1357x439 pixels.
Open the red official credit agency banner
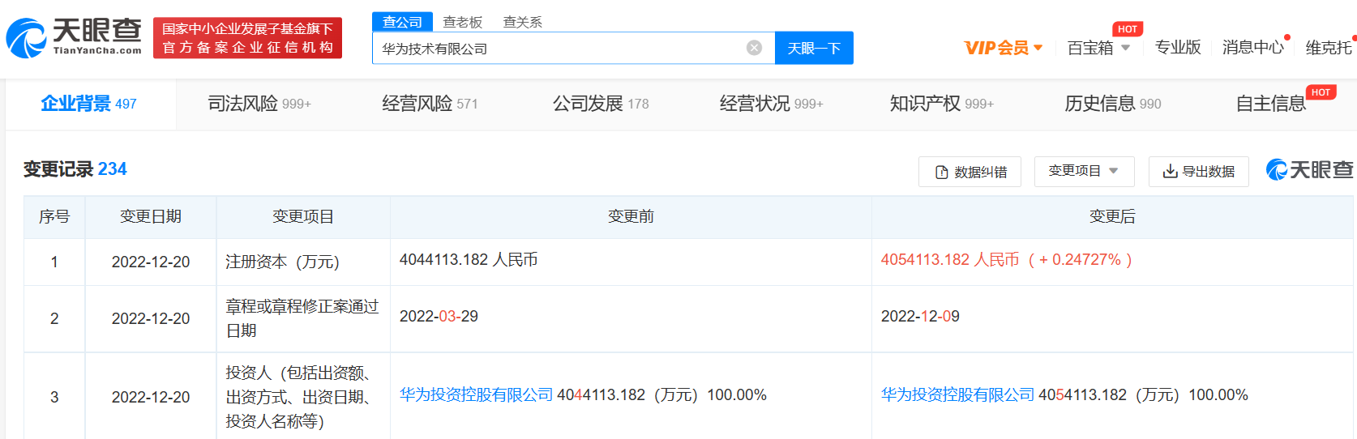tap(247, 38)
